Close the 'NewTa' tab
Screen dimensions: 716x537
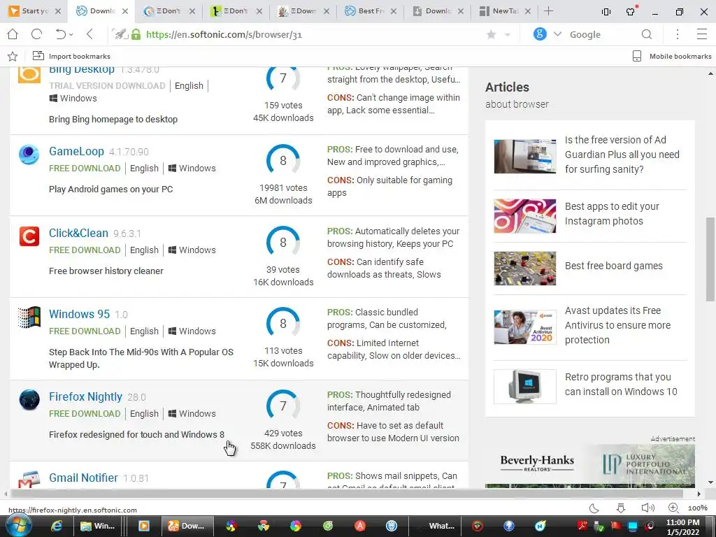coord(528,11)
